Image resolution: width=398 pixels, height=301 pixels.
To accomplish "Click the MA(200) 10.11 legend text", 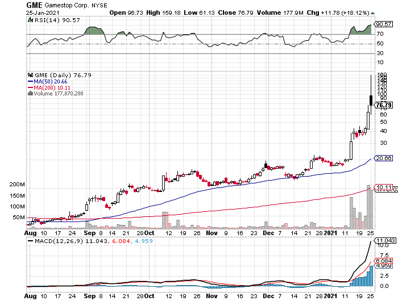I will (x=52, y=87).
